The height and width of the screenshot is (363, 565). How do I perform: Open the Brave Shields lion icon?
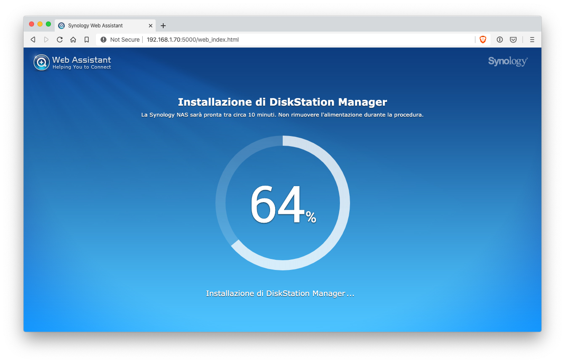click(x=483, y=40)
